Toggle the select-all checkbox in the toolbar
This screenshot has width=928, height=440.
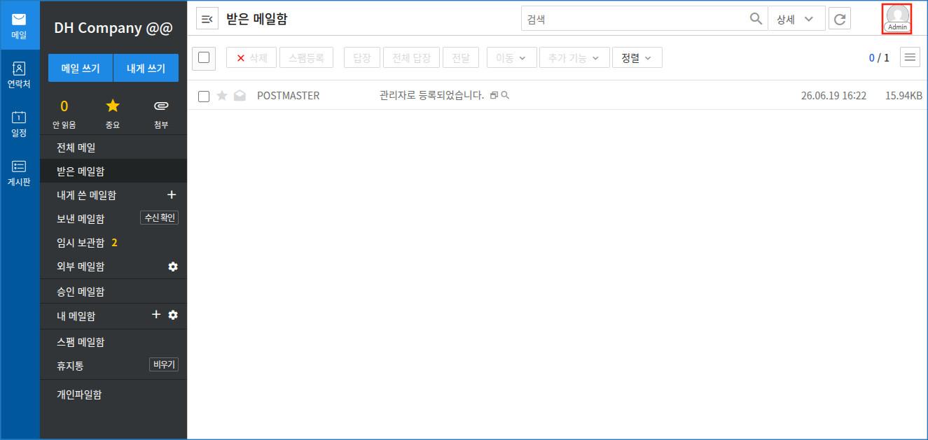point(204,57)
